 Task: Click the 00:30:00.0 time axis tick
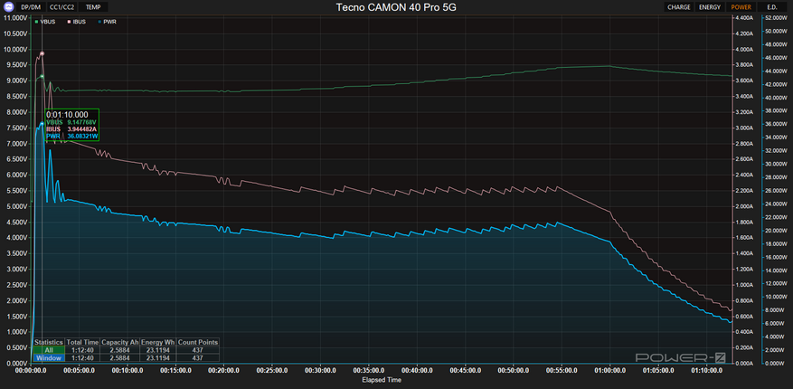[320, 370]
